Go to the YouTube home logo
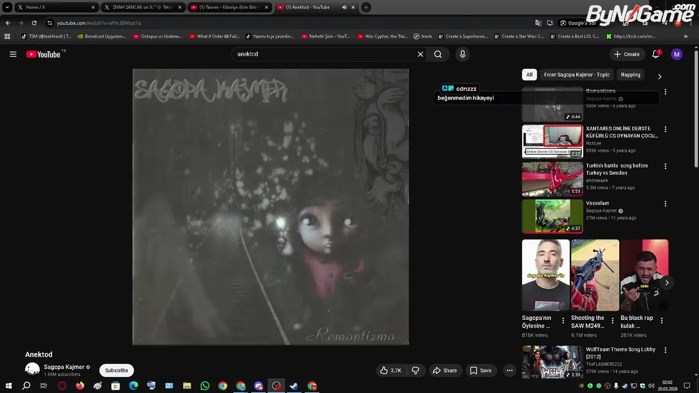This screenshot has width=699, height=393. [x=43, y=54]
